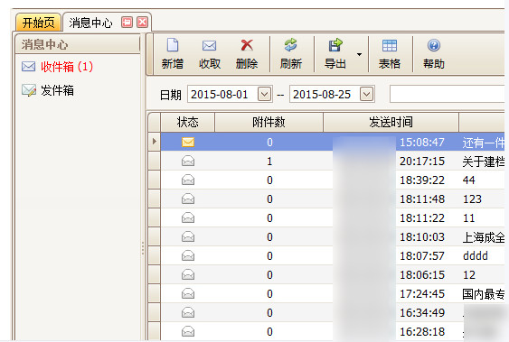Click the 表格 (Table) icon

pyautogui.click(x=390, y=45)
